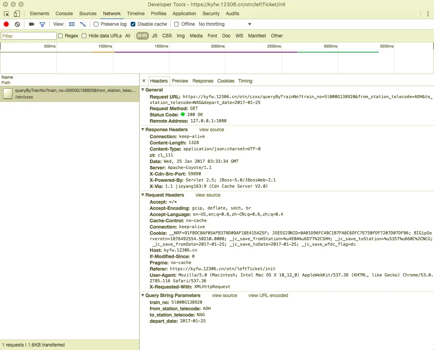This screenshot has height=350, width=434.
Task: Focus the Filter text input field
Action: pyautogui.click(x=29, y=36)
